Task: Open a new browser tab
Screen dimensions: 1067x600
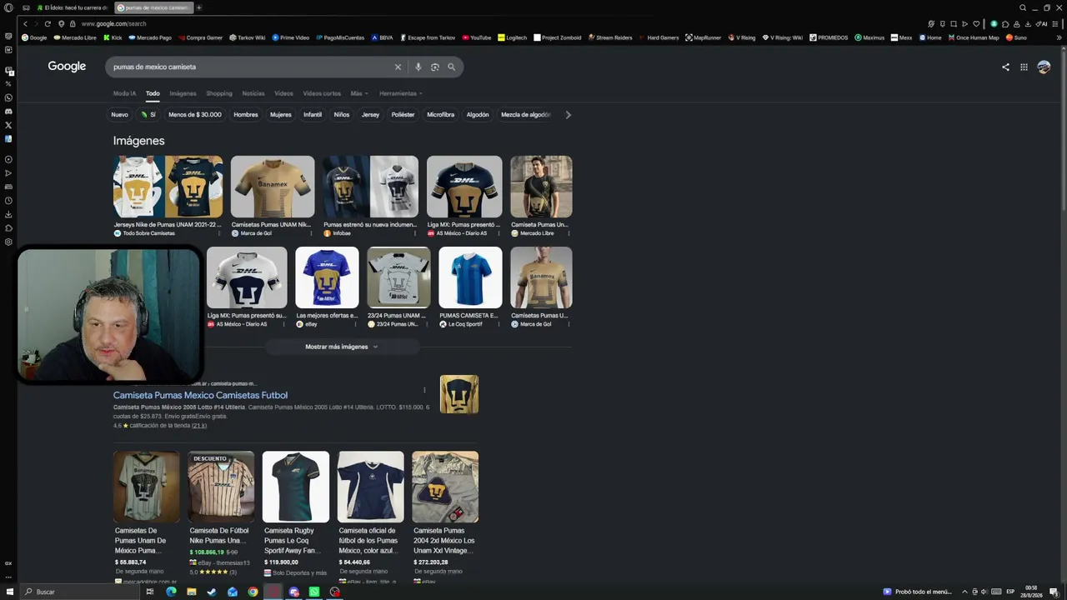Action: tap(198, 7)
